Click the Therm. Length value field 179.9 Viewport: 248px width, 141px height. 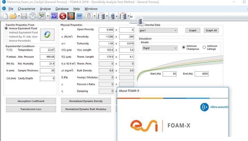106,57
